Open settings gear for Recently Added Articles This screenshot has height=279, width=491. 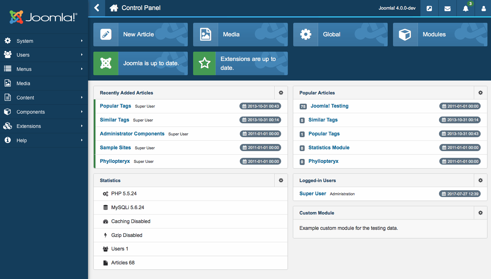coord(281,93)
